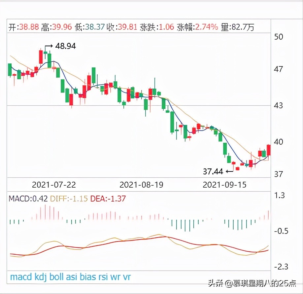Click the volume 82.7万 value
Image resolution: width=303 pixels, height=294 pixels.
pyautogui.click(x=243, y=27)
